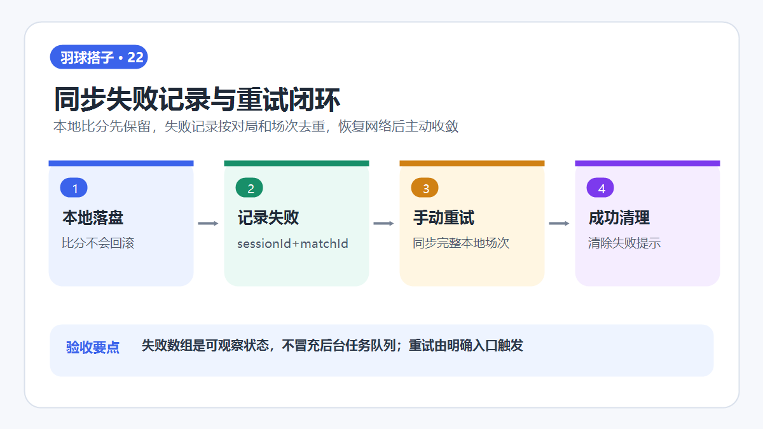763x429 pixels.
Task: Click the text 同步完整本地场次
Action: [x=461, y=243]
